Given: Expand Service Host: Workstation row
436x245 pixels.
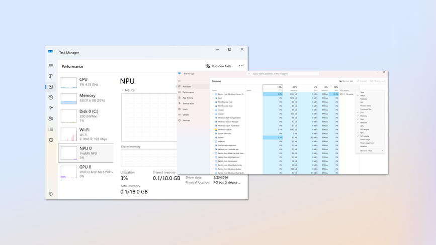Looking at the screenshot, I should pyautogui.click(x=213, y=161).
